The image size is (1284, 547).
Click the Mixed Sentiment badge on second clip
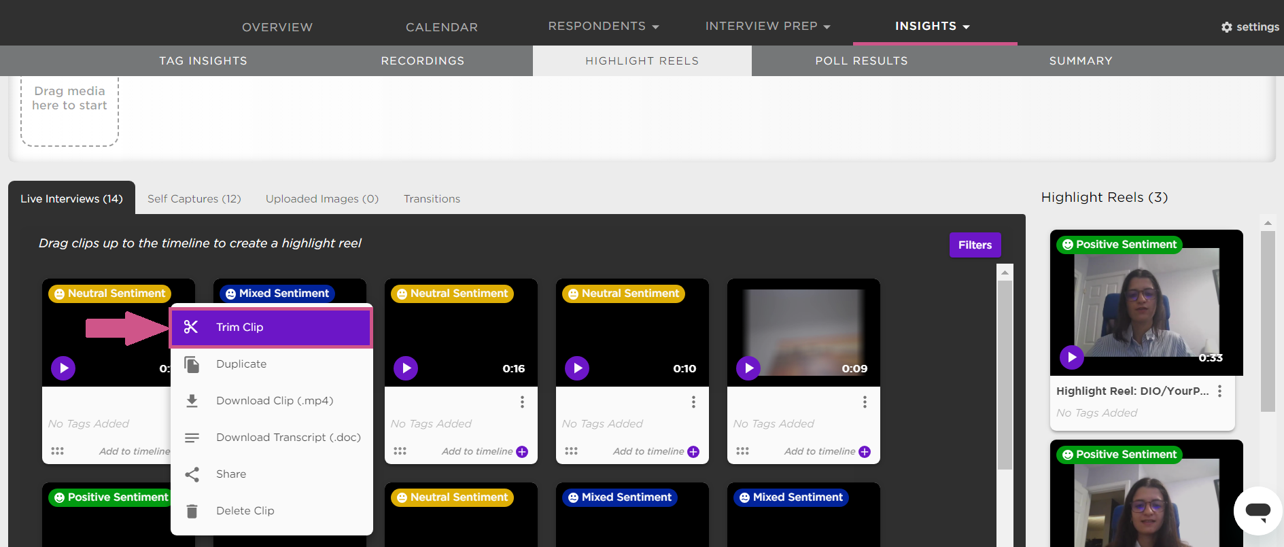coord(277,294)
